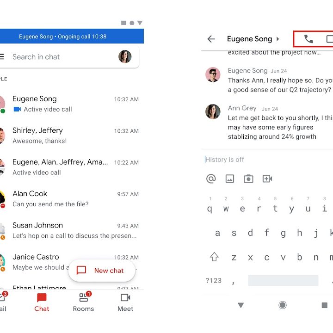Image resolution: width=333 pixels, height=333 pixels.
Task: Open the hamburger menu beside Search in chat
Action: (2, 56)
